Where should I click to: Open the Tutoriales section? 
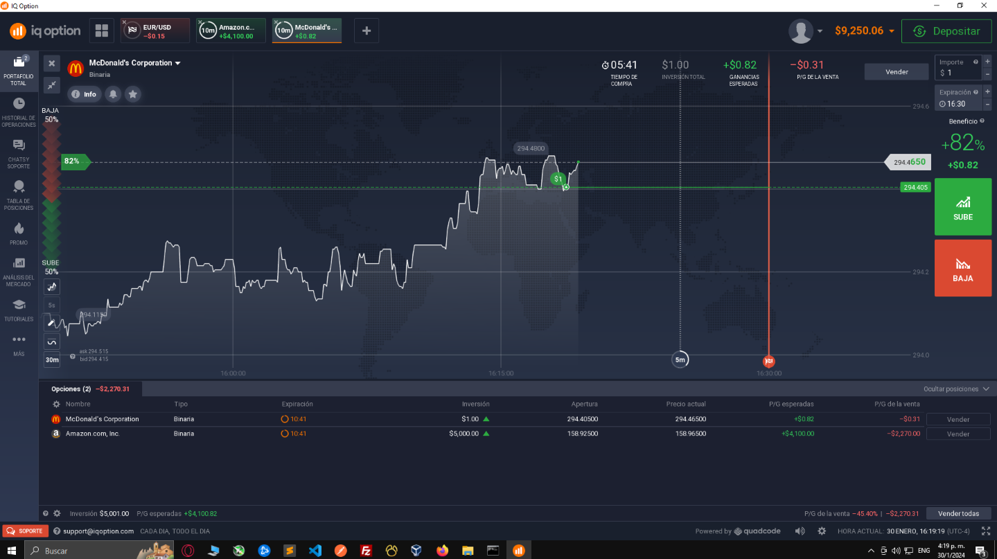click(19, 310)
